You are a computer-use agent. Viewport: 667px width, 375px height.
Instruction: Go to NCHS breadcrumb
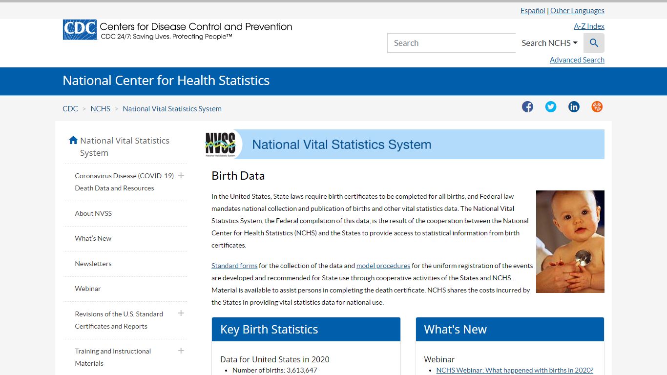pos(101,109)
